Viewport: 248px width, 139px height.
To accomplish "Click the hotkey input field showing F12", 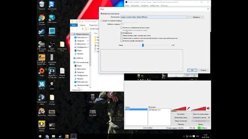I will pyautogui.click(x=129, y=24).
